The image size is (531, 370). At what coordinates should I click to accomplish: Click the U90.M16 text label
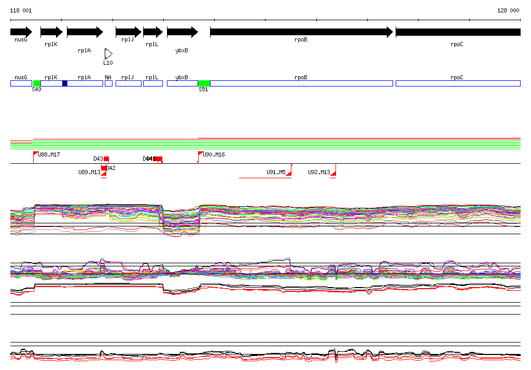click(214, 154)
